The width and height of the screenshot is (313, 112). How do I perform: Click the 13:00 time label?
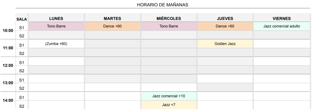(x=8, y=83)
